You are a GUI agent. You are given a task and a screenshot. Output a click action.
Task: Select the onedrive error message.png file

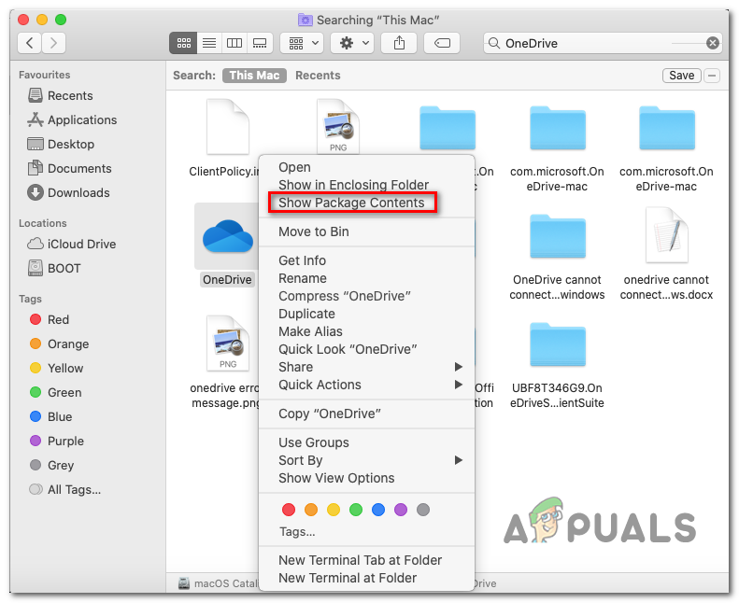[x=228, y=344]
